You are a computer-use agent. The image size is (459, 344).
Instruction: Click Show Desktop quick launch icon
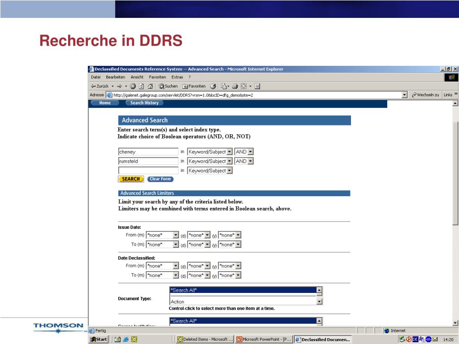point(118,340)
